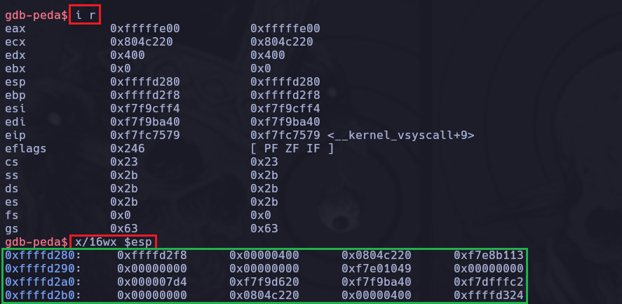Click the 0xf7e8b113 value in memory dump
Viewport: 622px width, 304px height.
489,255
